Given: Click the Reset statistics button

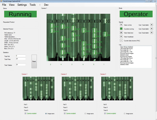Looking at the screenshot, I should tap(34, 61).
